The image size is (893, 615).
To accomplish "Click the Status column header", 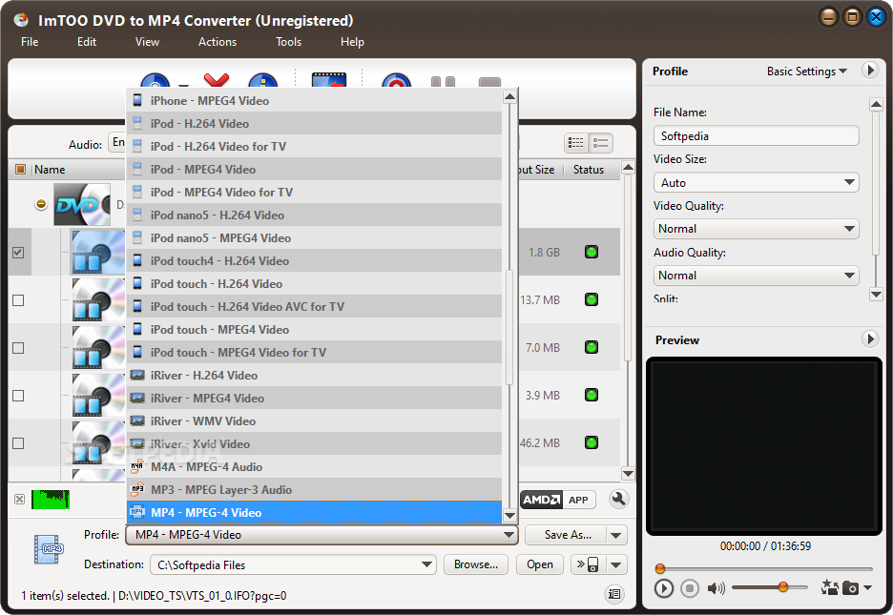I will click(589, 170).
